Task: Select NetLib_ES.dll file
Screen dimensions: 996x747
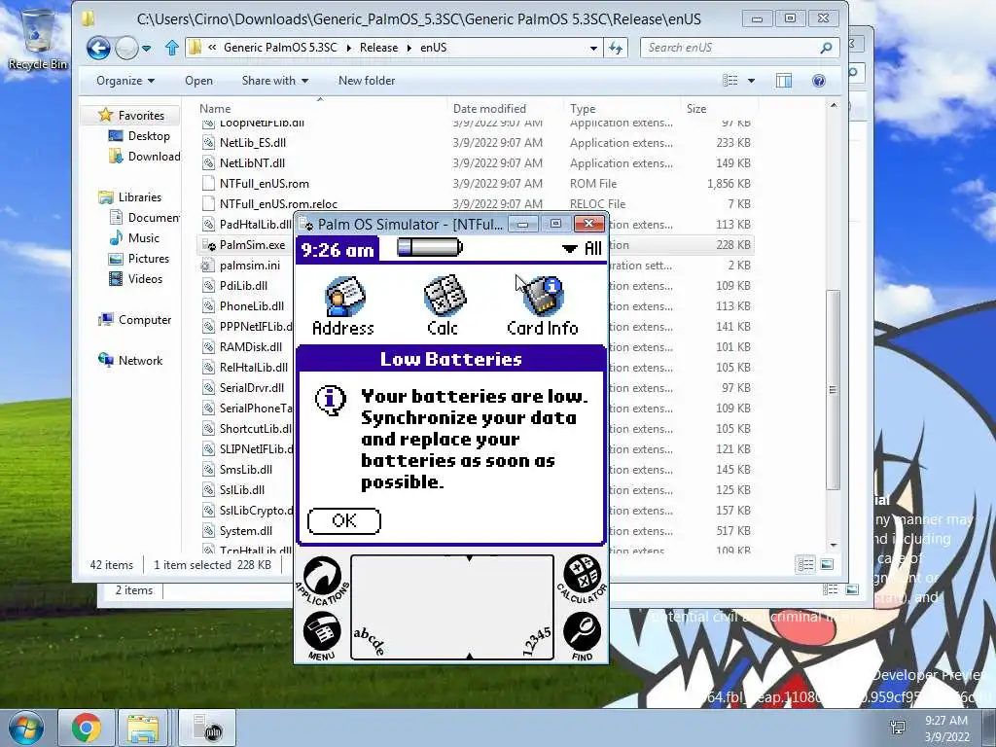Action: [x=477, y=143]
